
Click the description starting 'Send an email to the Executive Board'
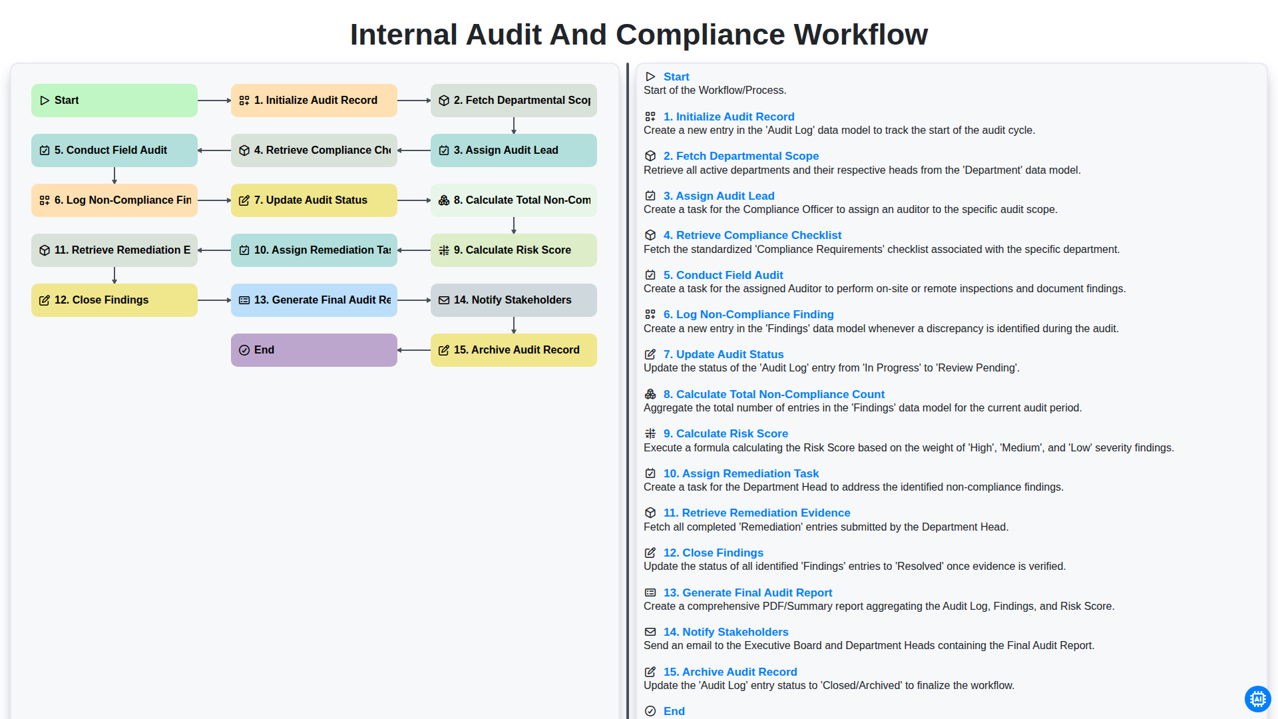pyautogui.click(x=869, y=645)
